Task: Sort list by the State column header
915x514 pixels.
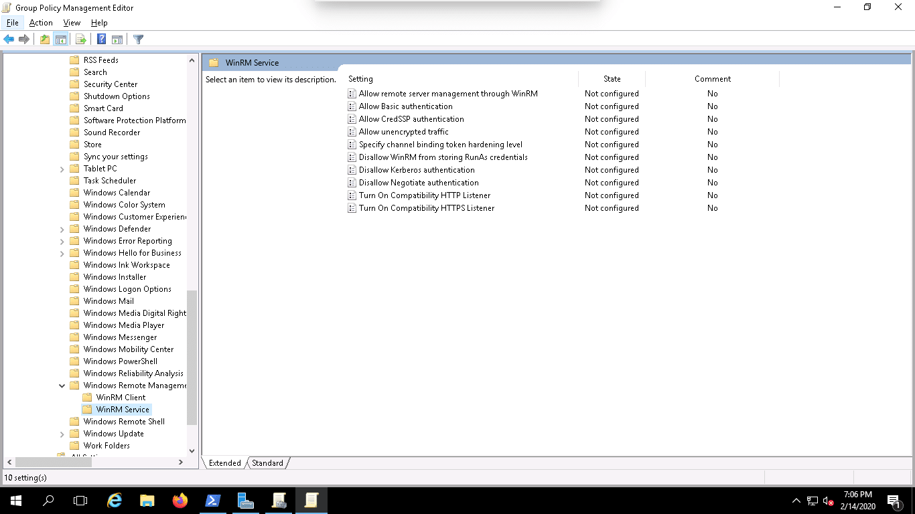Action: [x=612, y=79]
